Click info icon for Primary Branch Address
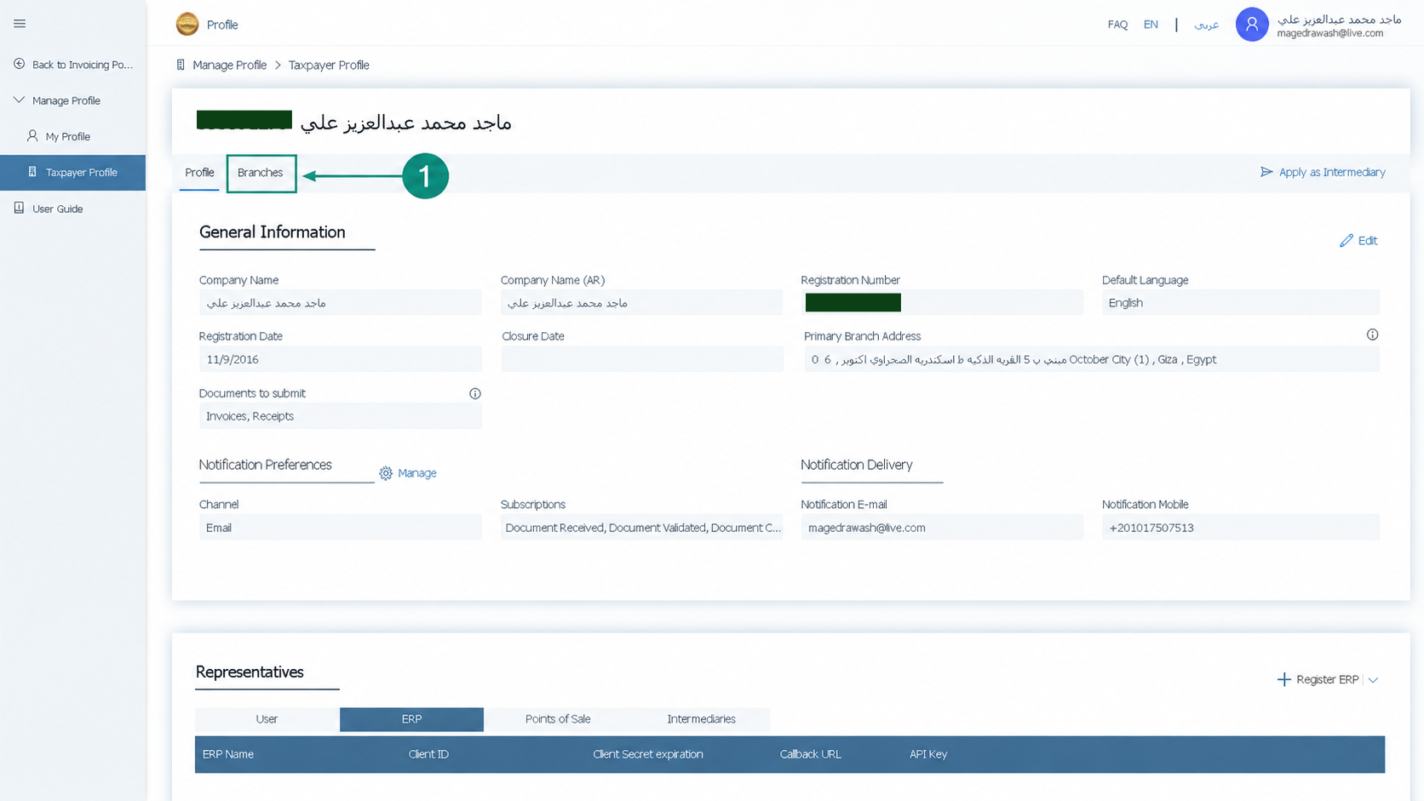Viewport: 1424px width, 801px height. pos(1372,335)
